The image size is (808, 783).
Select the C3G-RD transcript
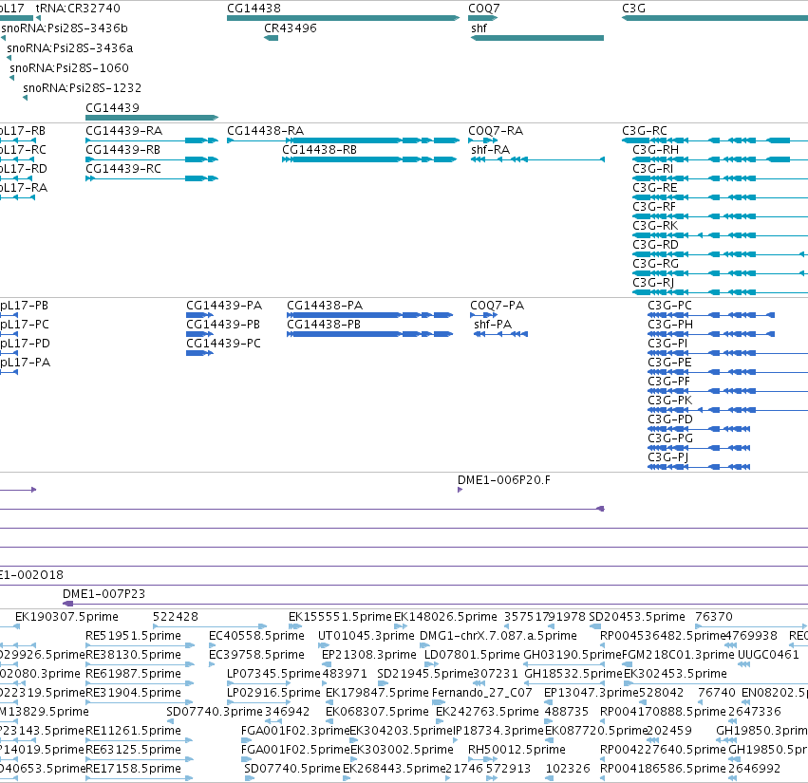coord(720,254)
